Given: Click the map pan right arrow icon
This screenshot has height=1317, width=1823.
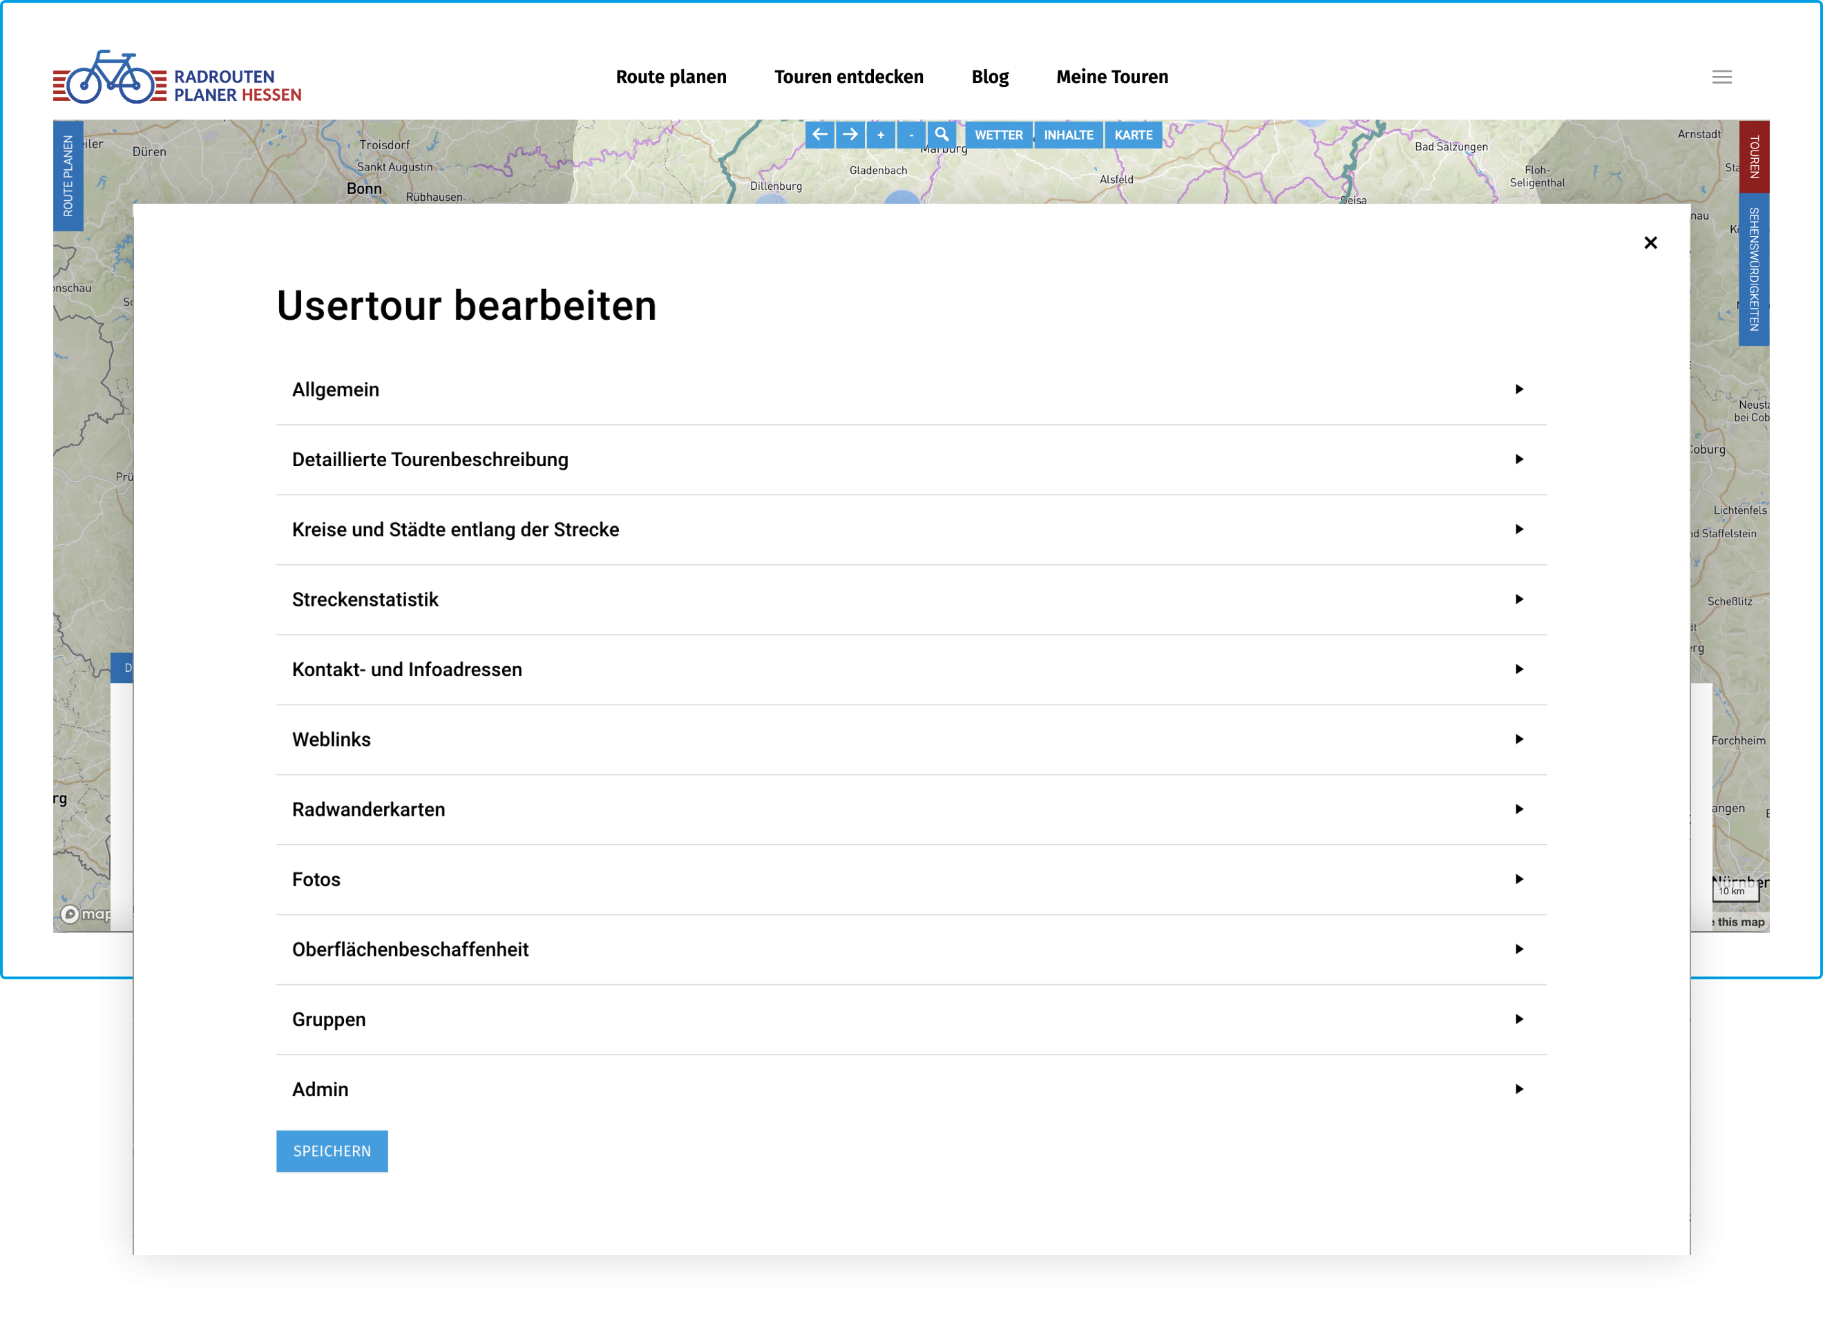Looking at the screenshot, I should (850, 135).
